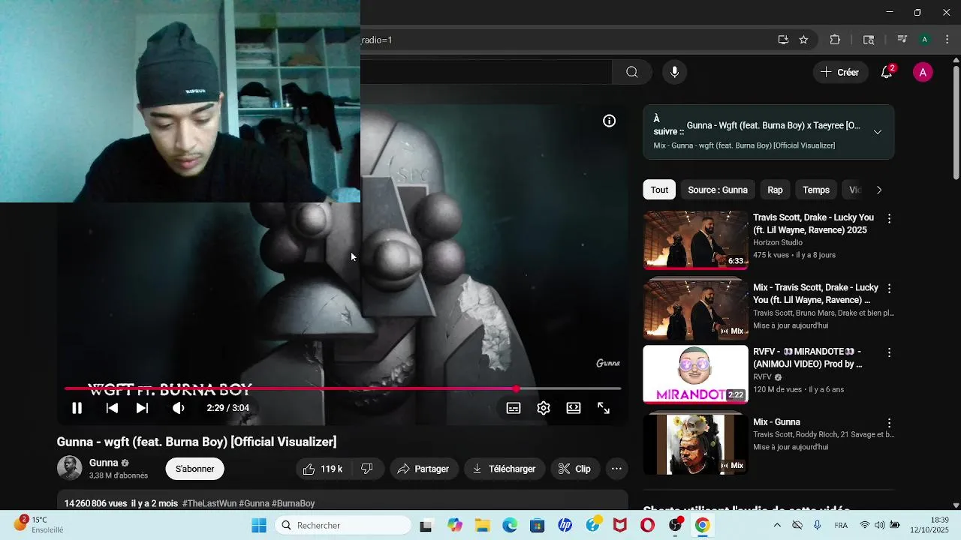Click the video info card icon
This screenshot has width=961, height=540.
[x=610, y=121]
